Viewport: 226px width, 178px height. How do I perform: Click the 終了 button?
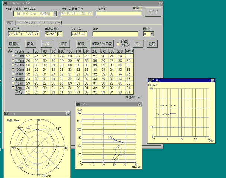click(x=64, y=44)
